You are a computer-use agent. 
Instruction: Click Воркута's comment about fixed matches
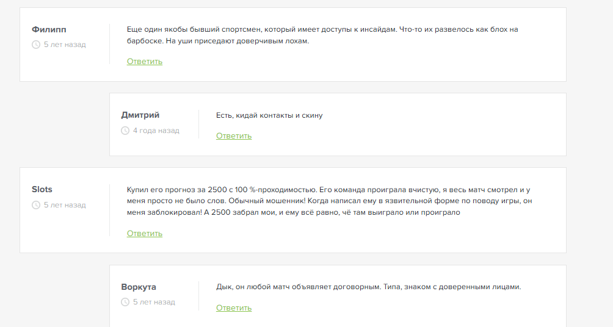point(368,287)
